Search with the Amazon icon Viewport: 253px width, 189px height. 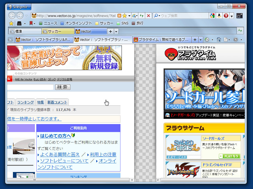pyautogui.click(x=219, y=16)
